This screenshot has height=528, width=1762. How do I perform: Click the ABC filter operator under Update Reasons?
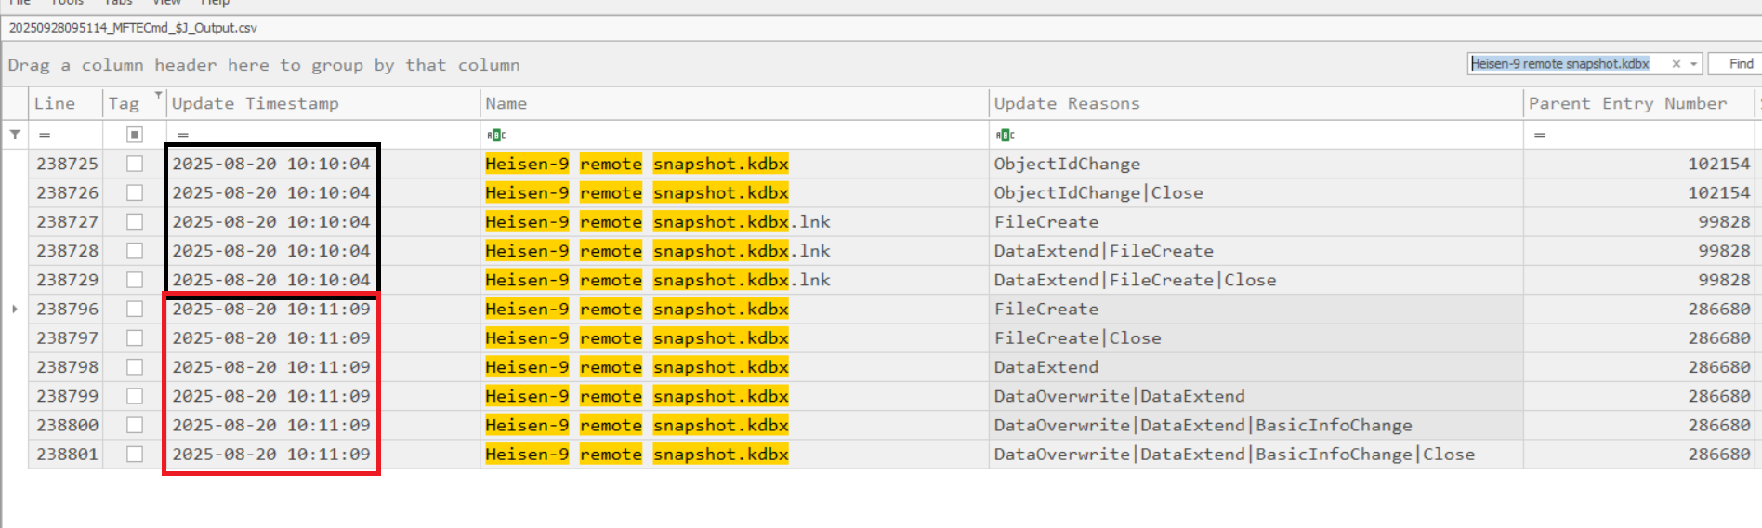[x=1005, y=135]
